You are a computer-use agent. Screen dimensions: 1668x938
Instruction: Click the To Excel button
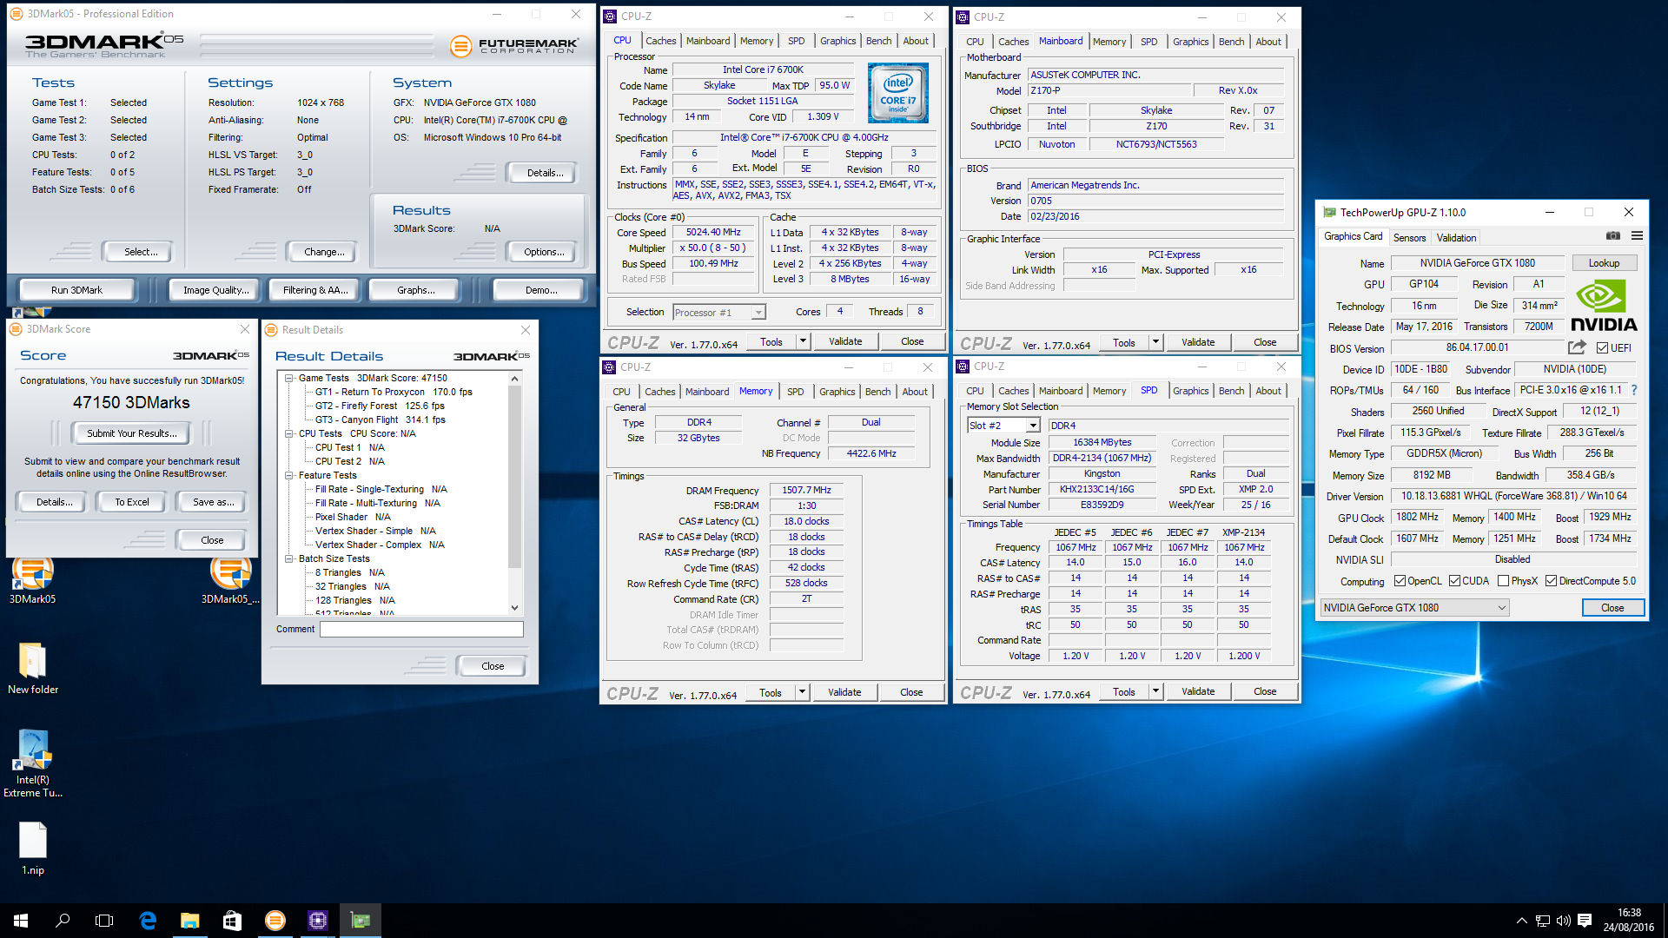coord(132,502)
